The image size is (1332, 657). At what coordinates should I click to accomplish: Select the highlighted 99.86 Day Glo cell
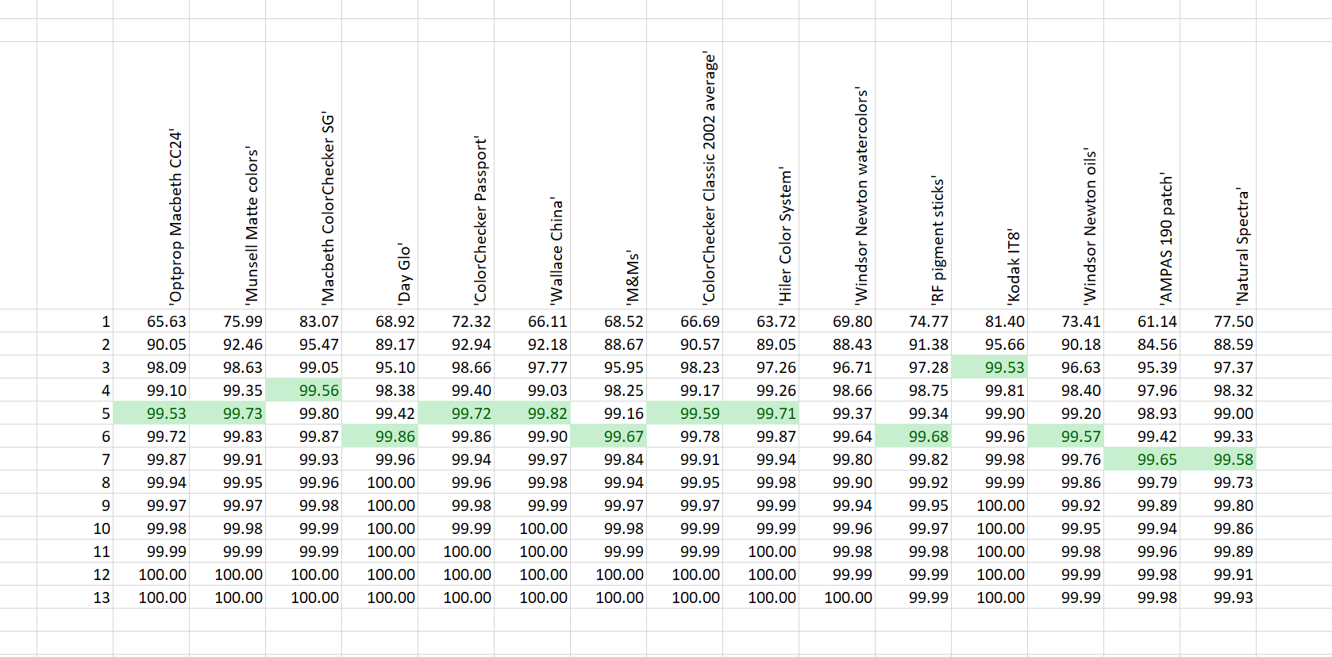pos(379,436)
